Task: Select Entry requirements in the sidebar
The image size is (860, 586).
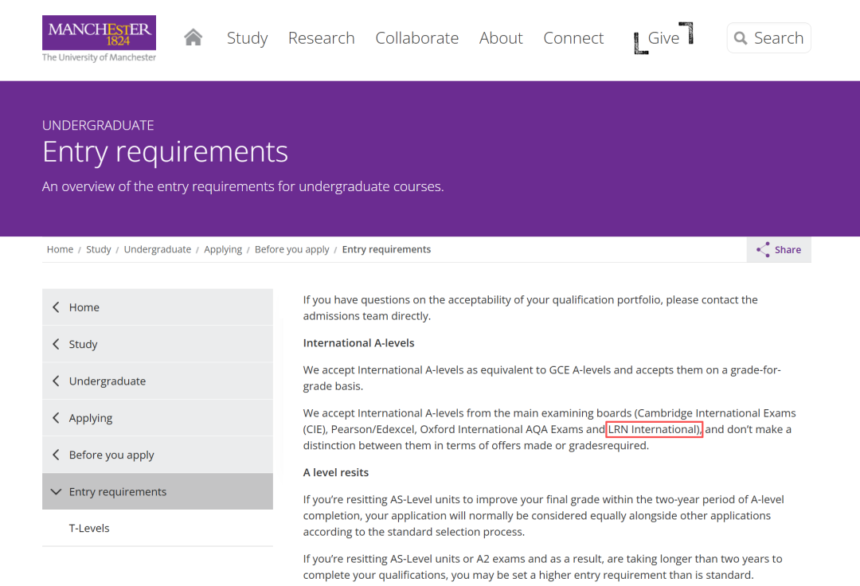Action: pos(158,492)
